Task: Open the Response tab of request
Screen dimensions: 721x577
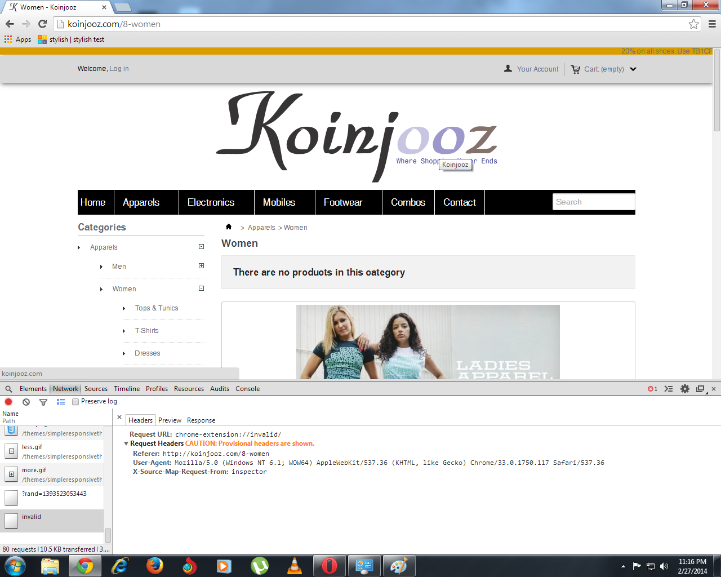Action: 201,420
